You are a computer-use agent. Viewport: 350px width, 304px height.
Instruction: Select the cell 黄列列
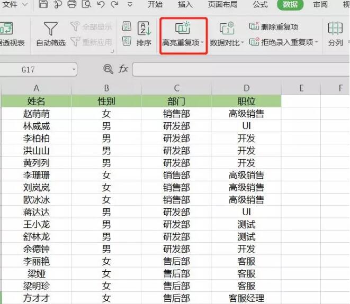36,163
